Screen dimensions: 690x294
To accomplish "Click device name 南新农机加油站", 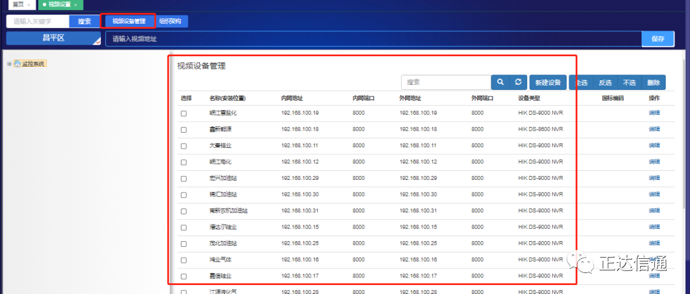I will click(228, 211).
